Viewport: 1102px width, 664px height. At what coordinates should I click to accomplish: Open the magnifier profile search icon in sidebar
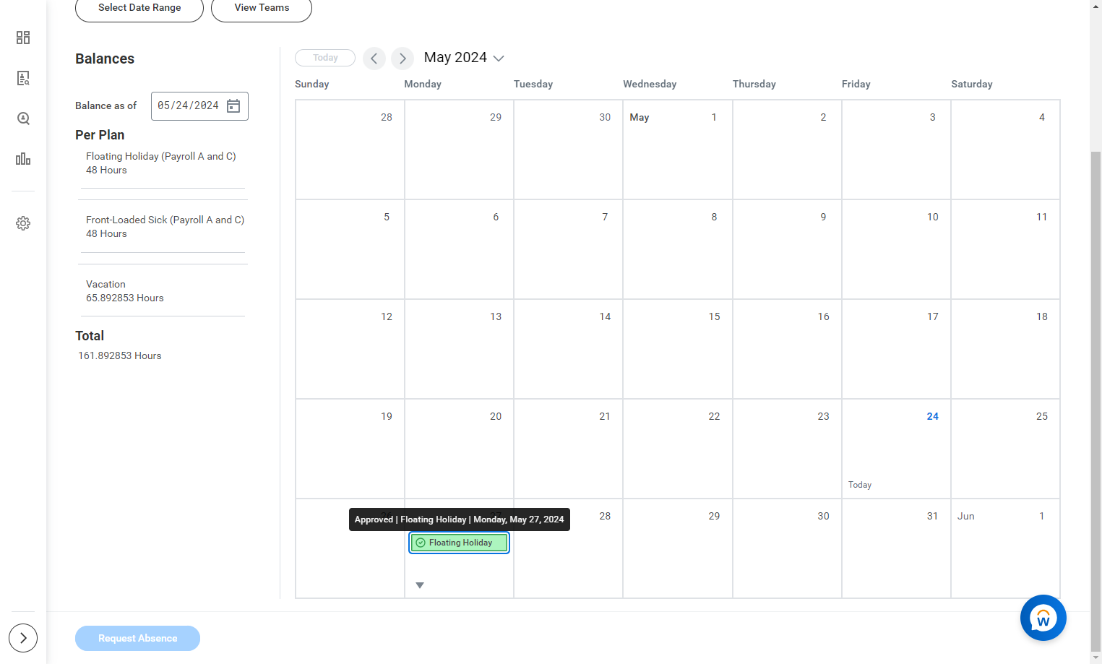click(x=23, y=118)
